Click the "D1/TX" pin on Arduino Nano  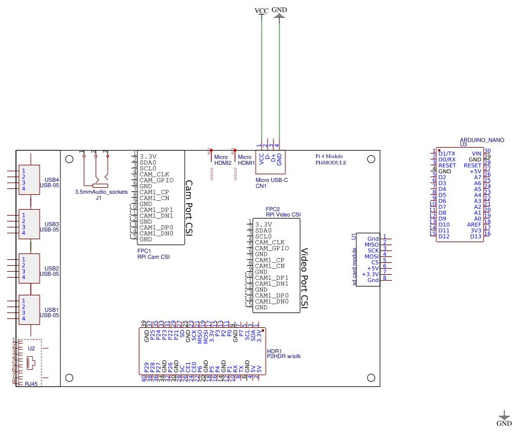pos(446,154)
